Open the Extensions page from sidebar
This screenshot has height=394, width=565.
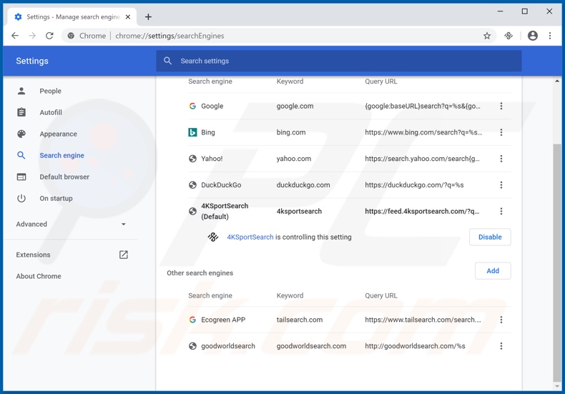pos(33,255)
